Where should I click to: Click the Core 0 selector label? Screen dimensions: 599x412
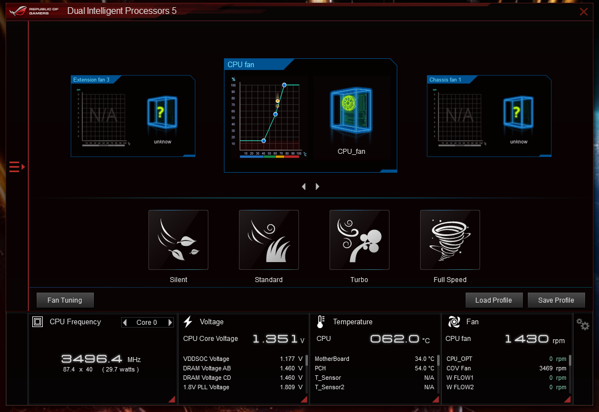point(147,322)
